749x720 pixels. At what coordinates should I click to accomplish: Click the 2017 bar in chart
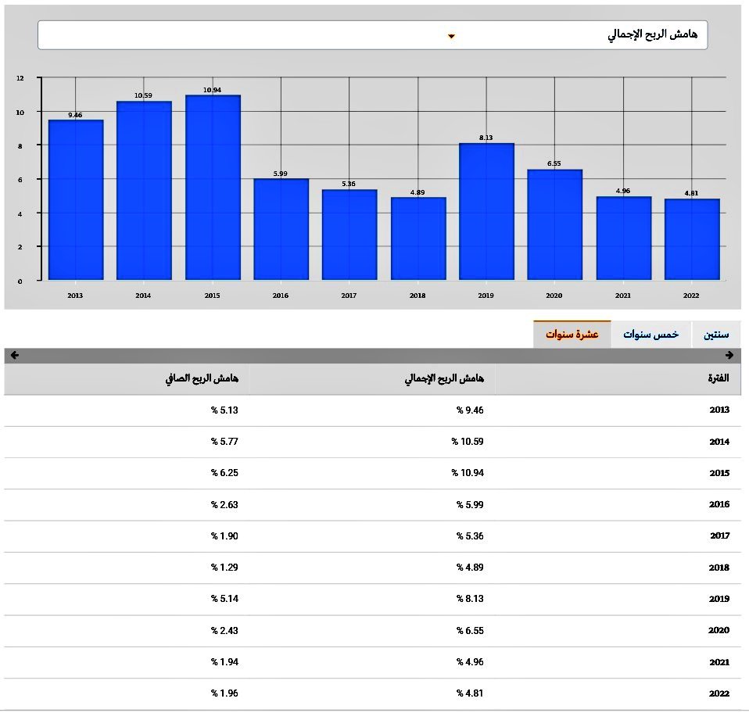[x=349, y=235]
